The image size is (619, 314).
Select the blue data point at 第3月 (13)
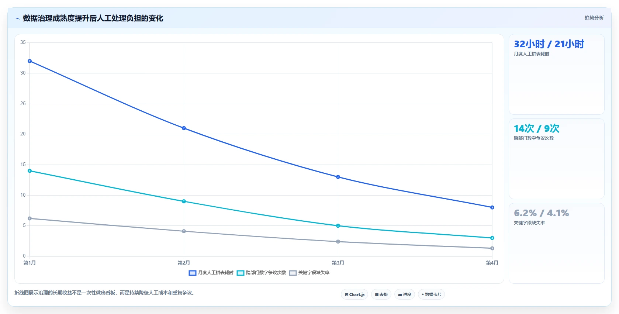(338, 177)
